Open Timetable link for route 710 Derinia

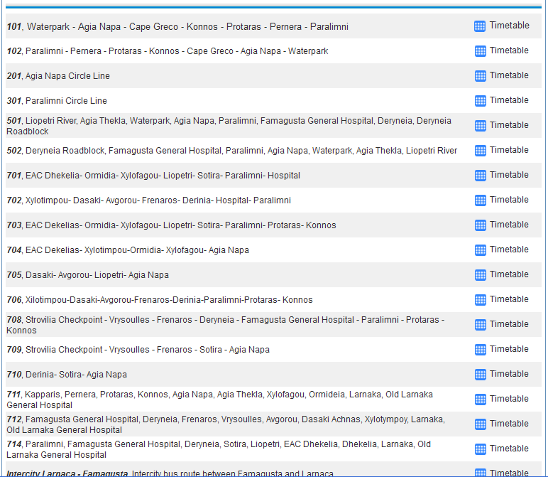click(x=508, y=374)
